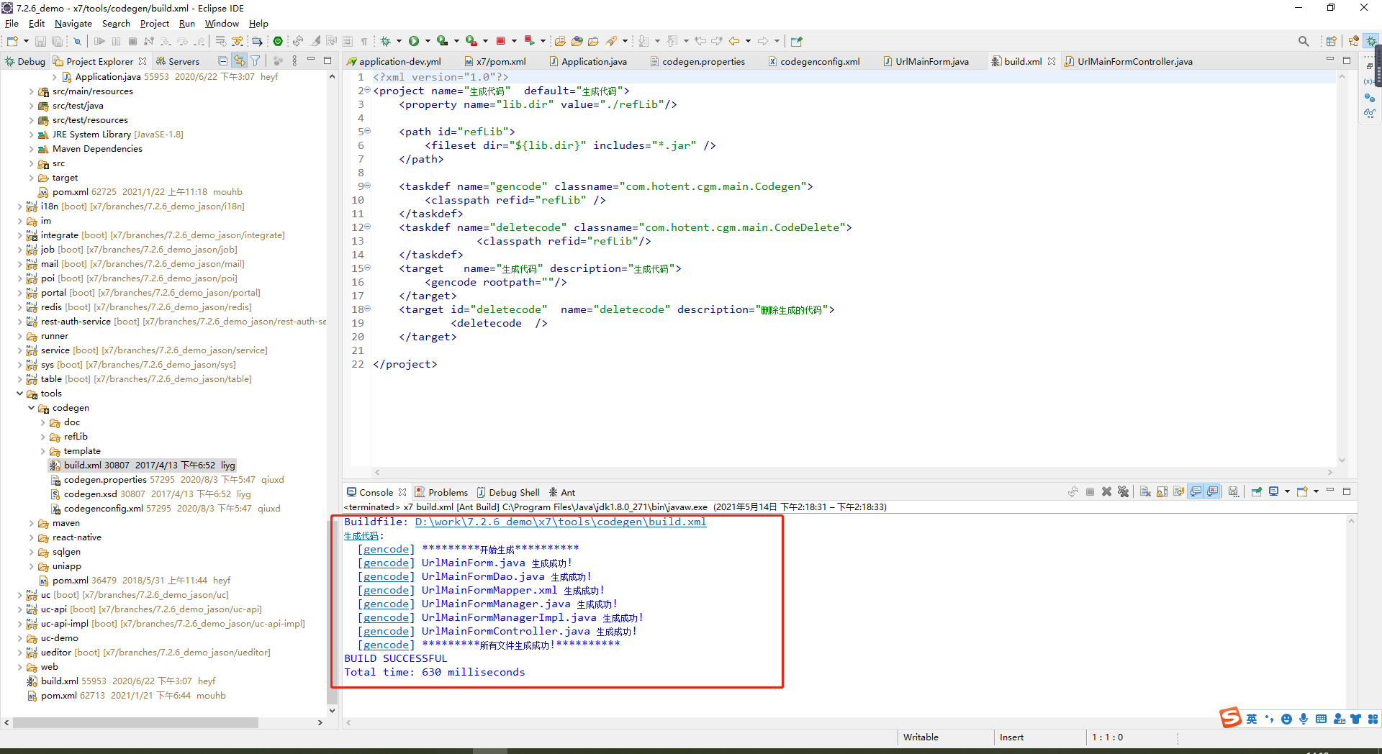The height and width of the screenshot is (754, 1382).
Task: Open the build.xml buildfile path link
Action: [560, 522]
